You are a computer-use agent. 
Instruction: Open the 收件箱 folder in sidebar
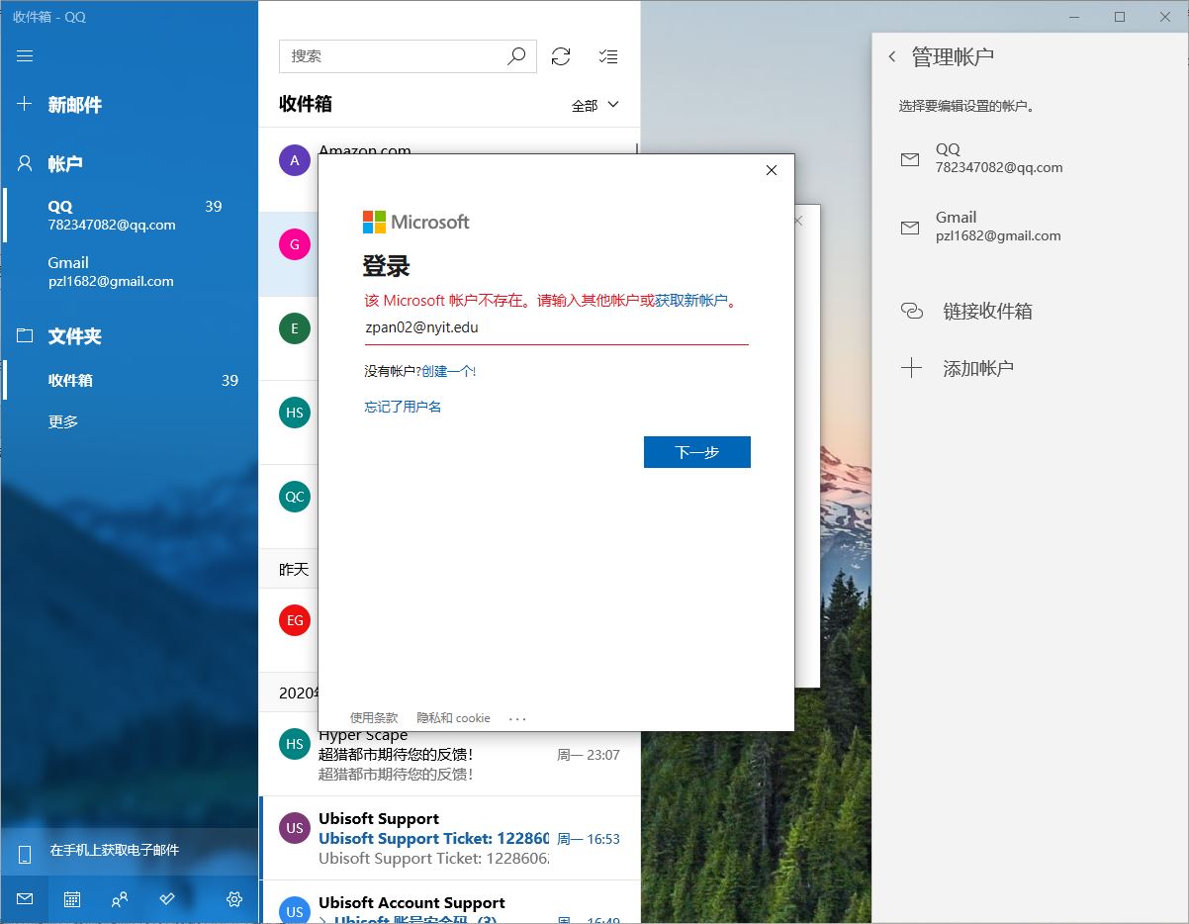(x=129, y=380)
